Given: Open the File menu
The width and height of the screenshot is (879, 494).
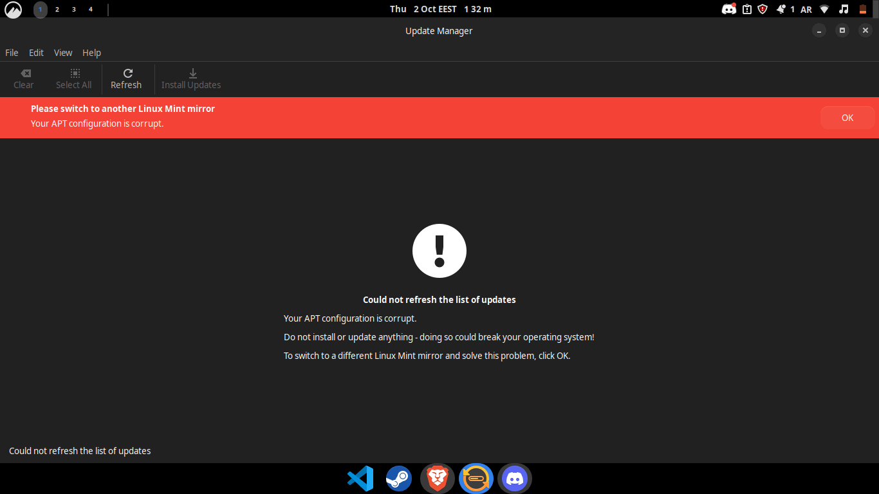Looking at the screenshot, I should click(x=12, y=53).
